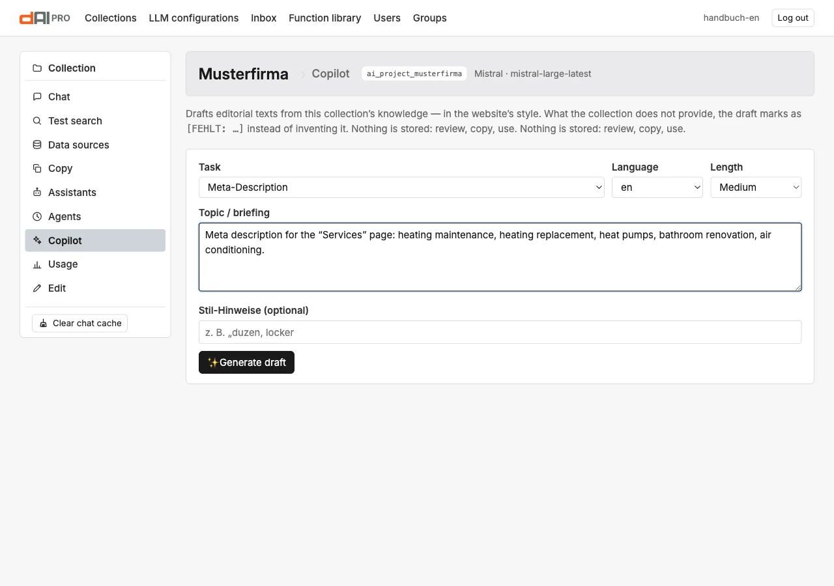The height and width of the screenshot is (586, 834).
Task: Click the broom icon on Clear chat cache
Action: click(x=44, y=324)
